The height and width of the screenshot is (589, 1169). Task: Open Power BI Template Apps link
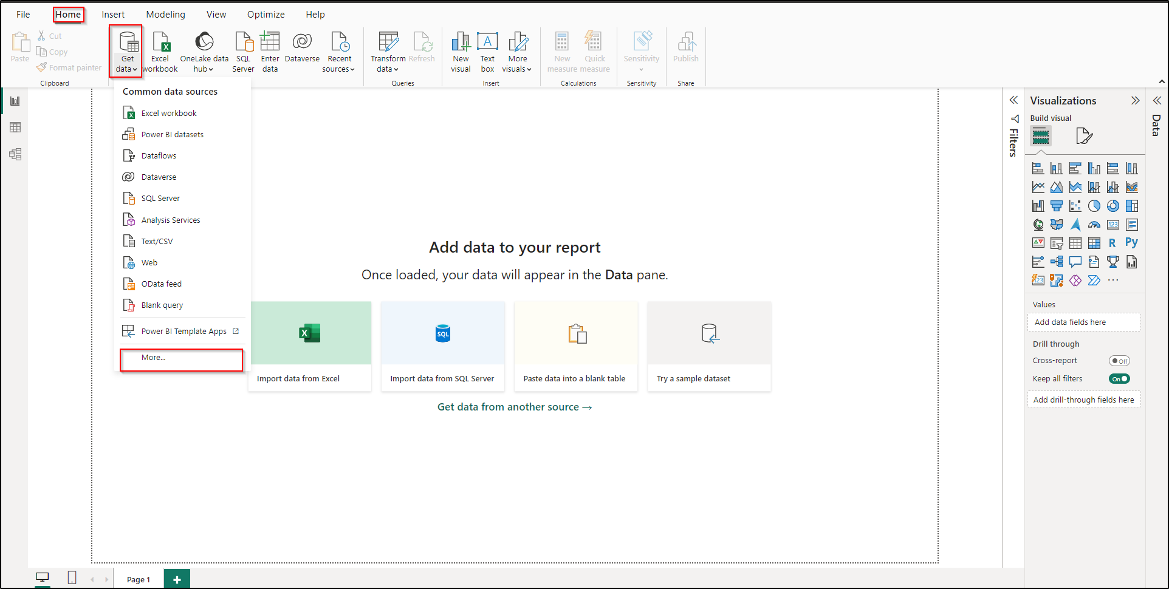click(182, 331)
